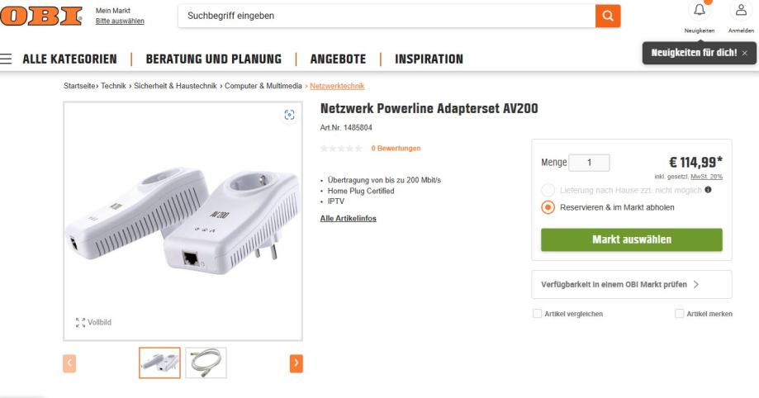759x398 pixels.
Task: Click the orange search magnifier button
Action: 608,16
